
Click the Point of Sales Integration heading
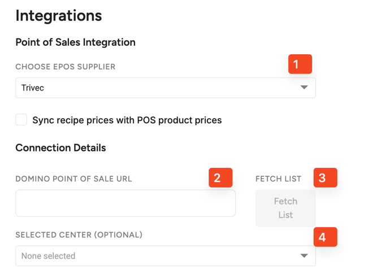click(x=75, y=42)
